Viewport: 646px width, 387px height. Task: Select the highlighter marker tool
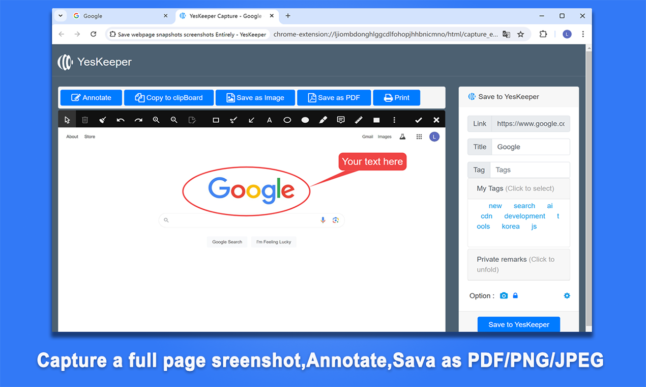click(323, 120)
